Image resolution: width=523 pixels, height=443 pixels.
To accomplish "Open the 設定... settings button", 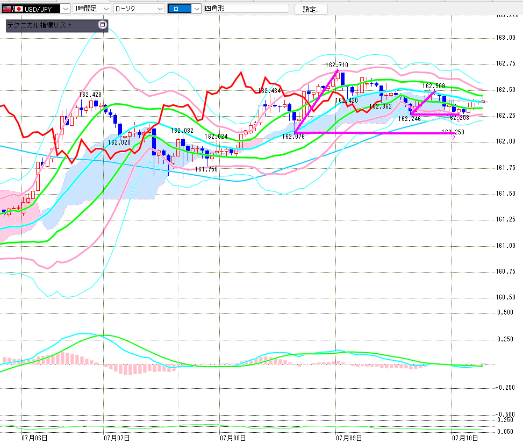I will point(311,9).
